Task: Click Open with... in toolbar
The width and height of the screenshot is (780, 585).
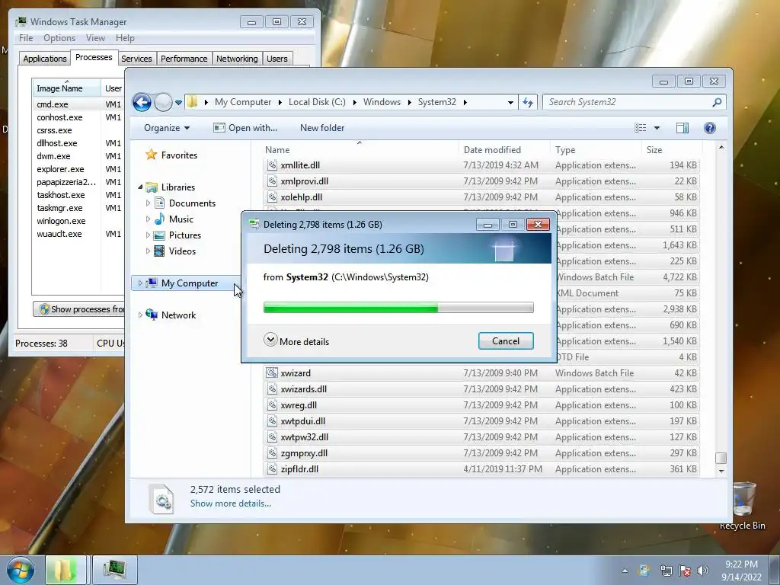Action: [x=245, y=128]
